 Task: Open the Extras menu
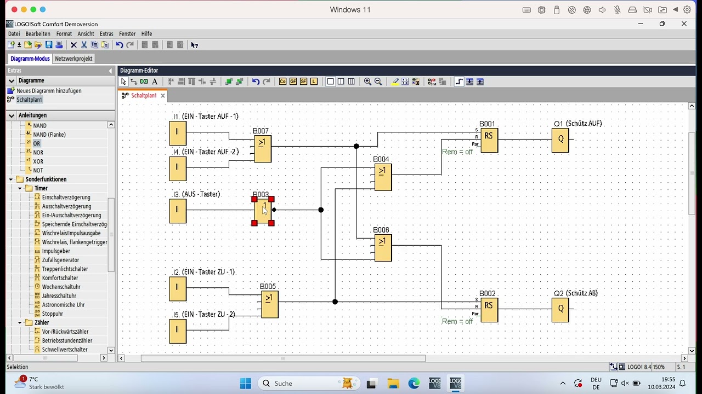coord(106,34)
